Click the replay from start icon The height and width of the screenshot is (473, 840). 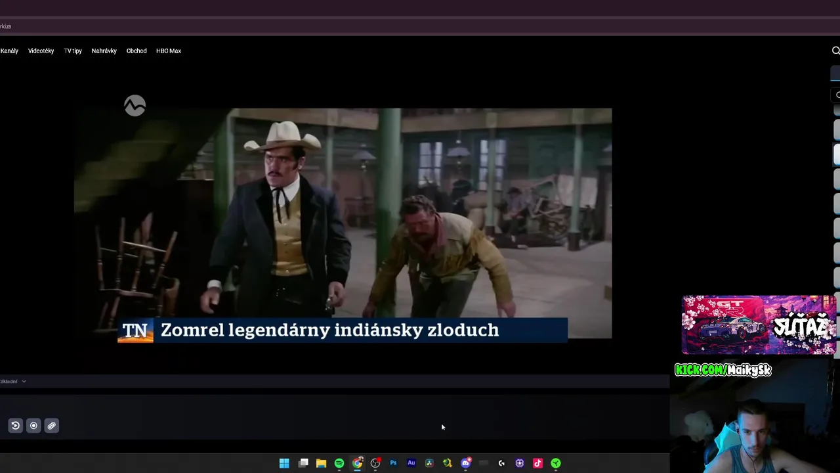(15, 426)
